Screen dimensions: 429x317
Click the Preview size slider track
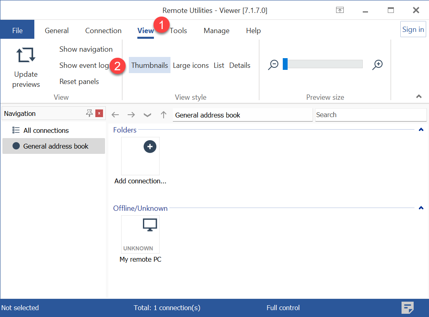[x=323, y=65]
